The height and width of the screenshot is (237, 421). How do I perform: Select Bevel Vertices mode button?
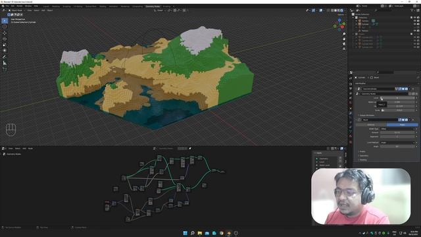coord(371,124)
